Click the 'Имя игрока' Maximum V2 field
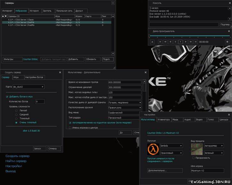The height and width of the screenshot is (185, 232). [x=207, y=171]
